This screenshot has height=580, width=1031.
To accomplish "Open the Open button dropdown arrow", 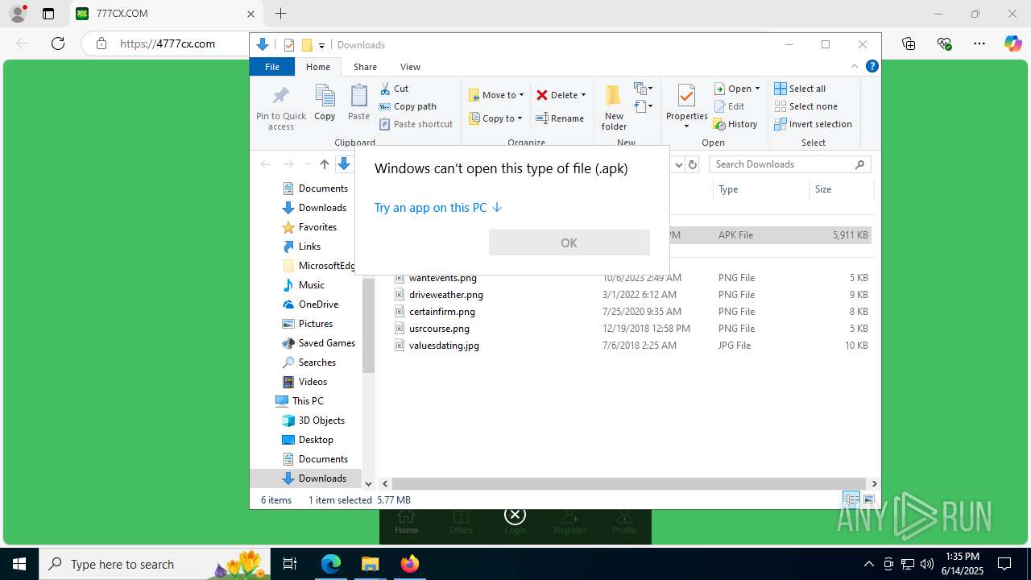I will point(757,89).
